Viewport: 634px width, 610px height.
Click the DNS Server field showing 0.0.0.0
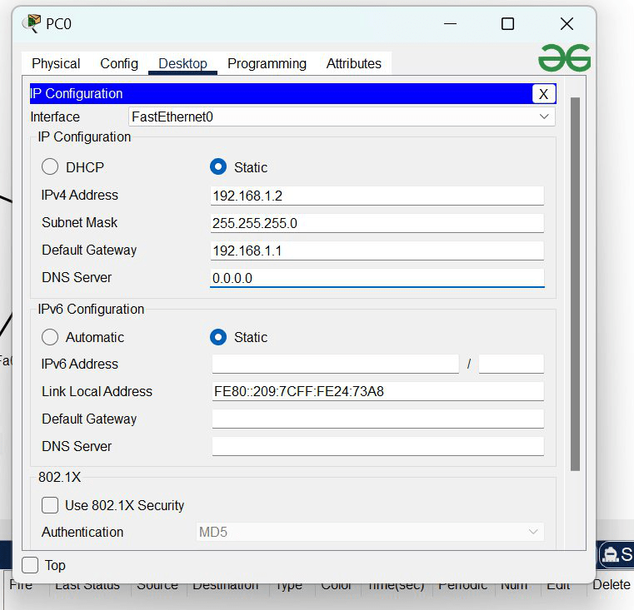pyautogui.click(x=377, y=278)
